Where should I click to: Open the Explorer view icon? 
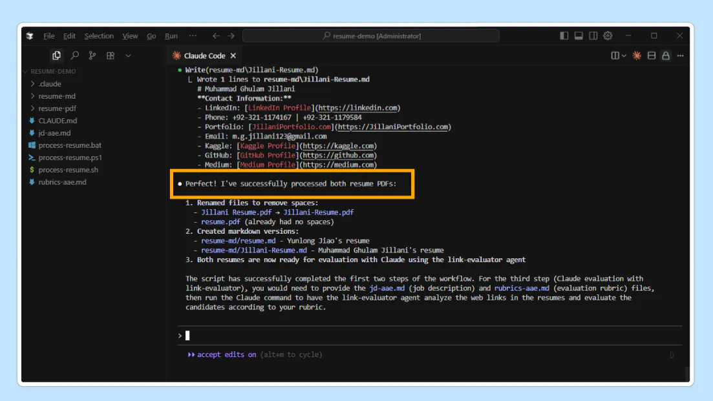(x=56, y=56)
